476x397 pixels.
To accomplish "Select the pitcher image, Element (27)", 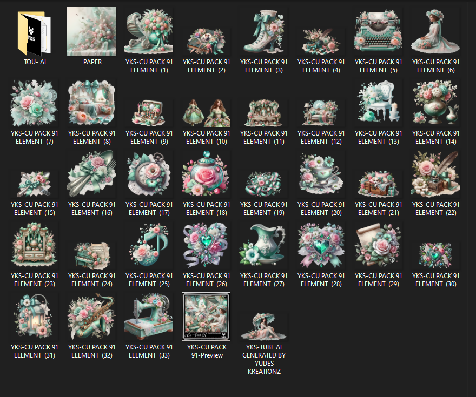I will (263, 245).
